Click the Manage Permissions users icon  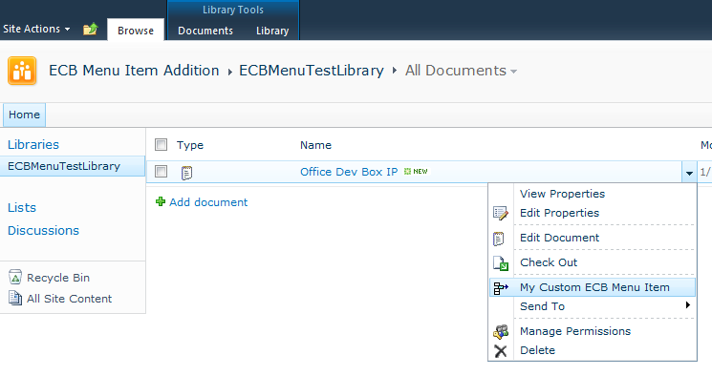tap(501, 332)
